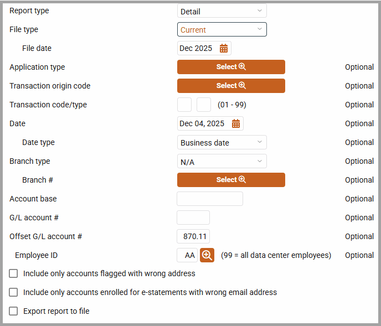This screenshot has width=381, height=326.
Task: Click the Account base input field
Action: (210, 199)
